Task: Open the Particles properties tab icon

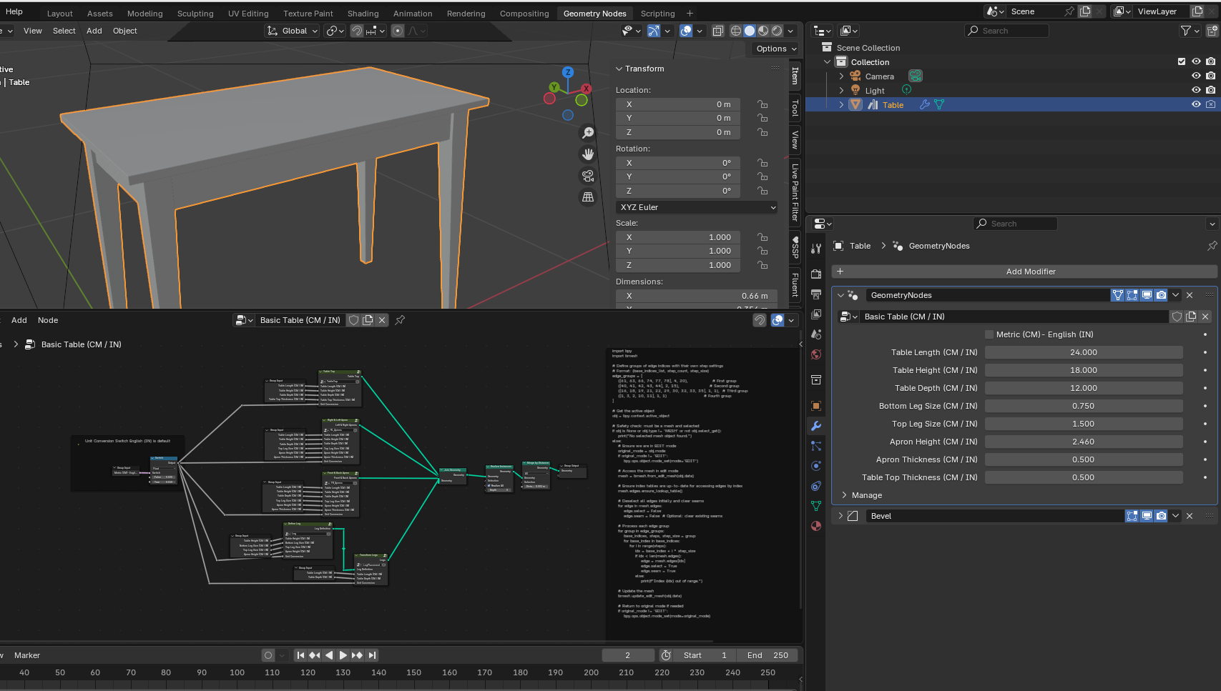Action: tap(816, 446)
